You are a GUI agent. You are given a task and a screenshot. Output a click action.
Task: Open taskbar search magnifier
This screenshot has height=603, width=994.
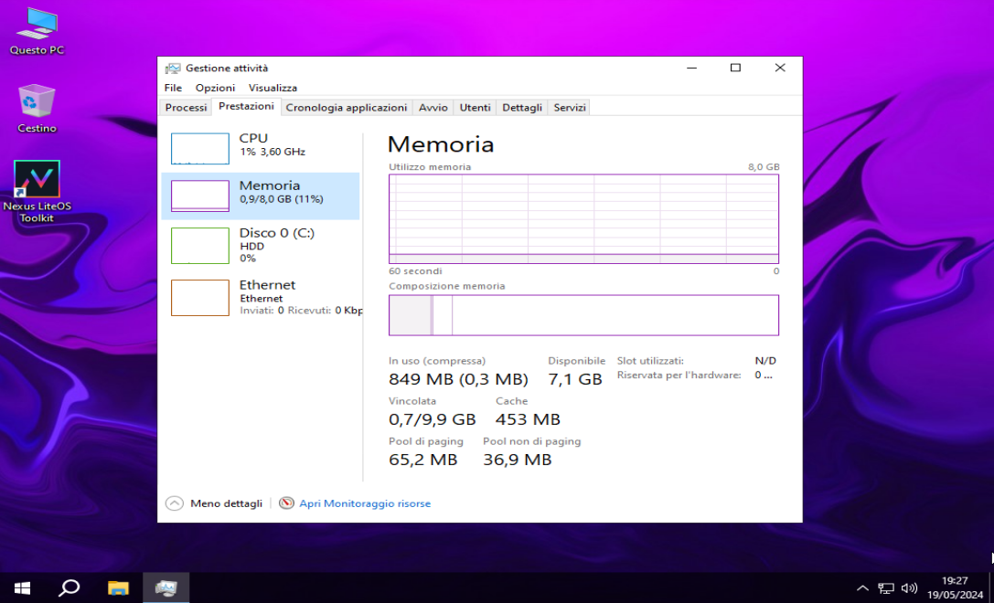(x=69, y=587)
